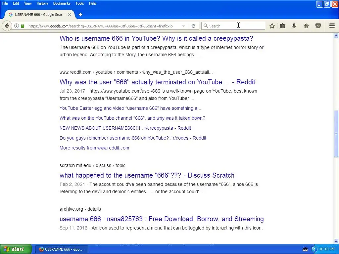Open 'username:666 : nana825763' archive.org result
Image resolution: width=339 pixels, height=254 pixels.
tap(162, 219)
